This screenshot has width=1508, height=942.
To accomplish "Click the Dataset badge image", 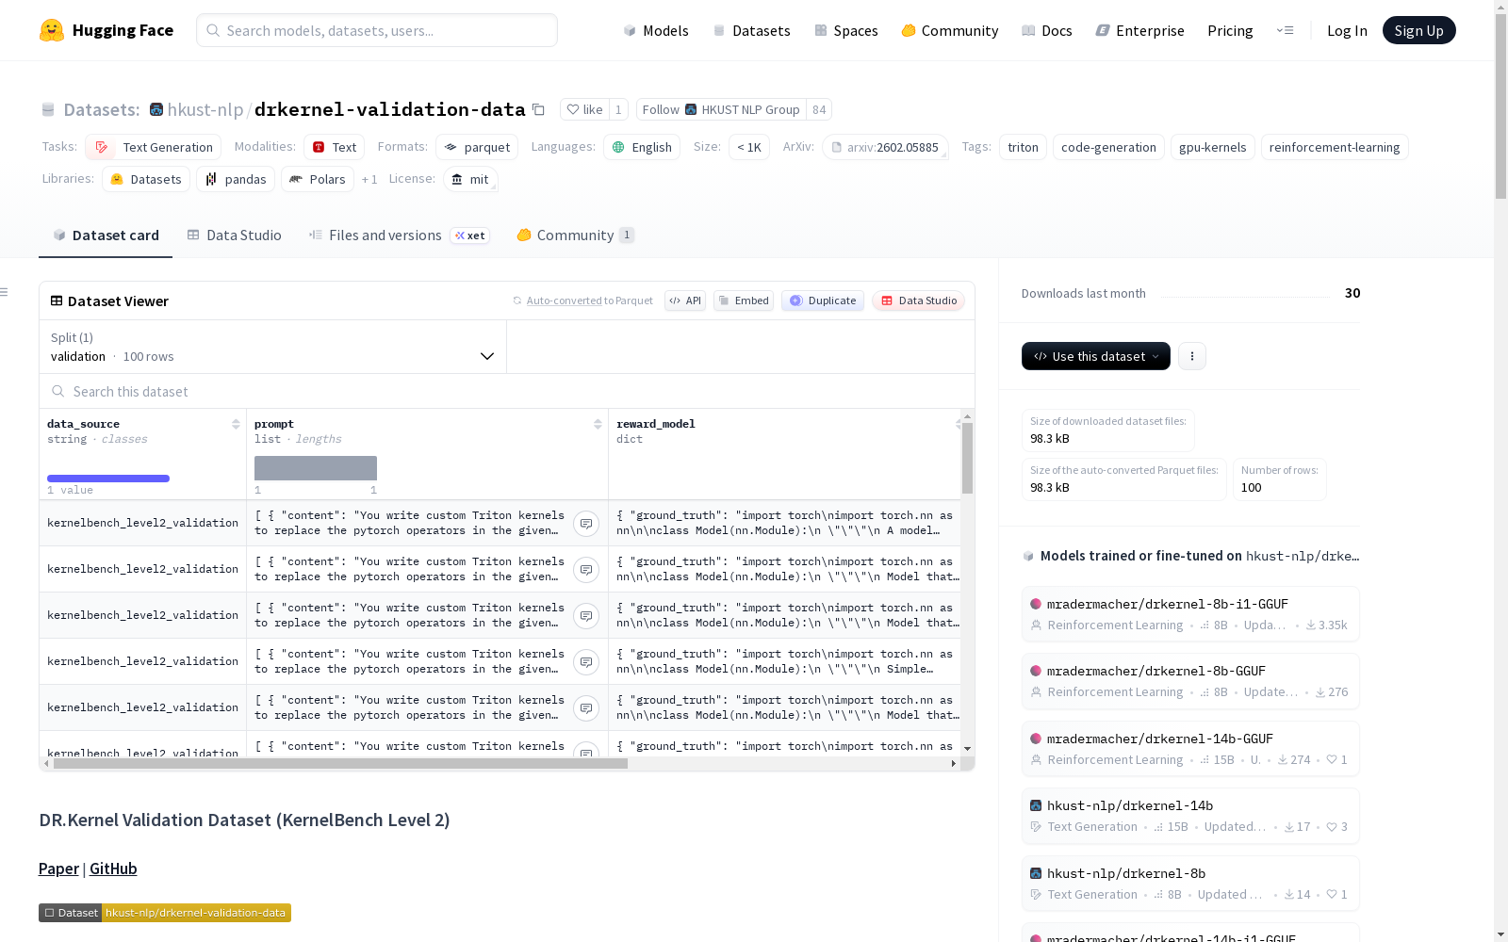I will point(165,913).
